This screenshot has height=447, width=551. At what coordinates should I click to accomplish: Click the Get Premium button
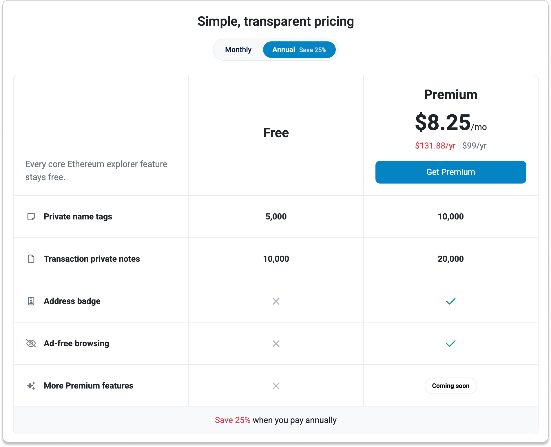point(451,172)
